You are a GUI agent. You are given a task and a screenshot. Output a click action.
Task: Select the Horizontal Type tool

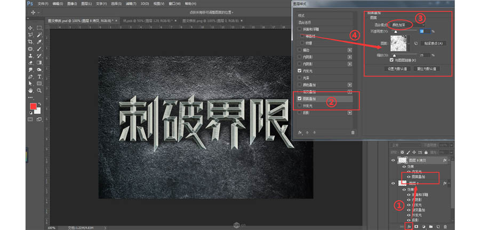(39, 77)
